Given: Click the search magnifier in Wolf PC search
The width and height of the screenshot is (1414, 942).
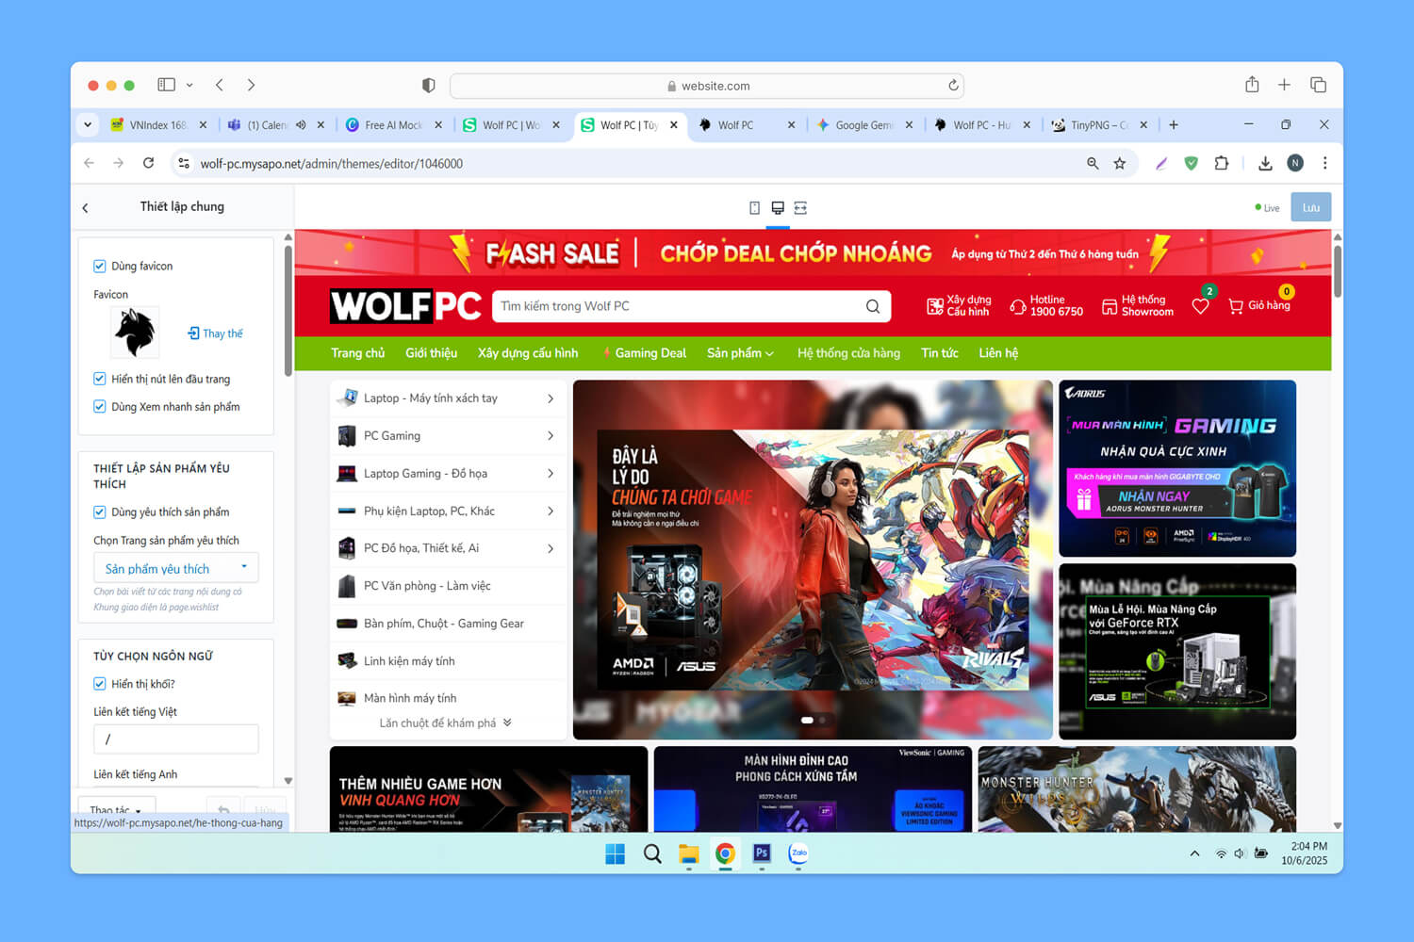Looking at the screenshot, I should click(873, 306).
